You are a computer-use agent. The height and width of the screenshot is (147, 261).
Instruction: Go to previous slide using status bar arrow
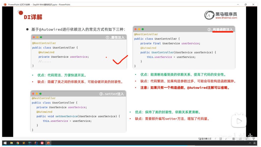(x=215, y=139)
